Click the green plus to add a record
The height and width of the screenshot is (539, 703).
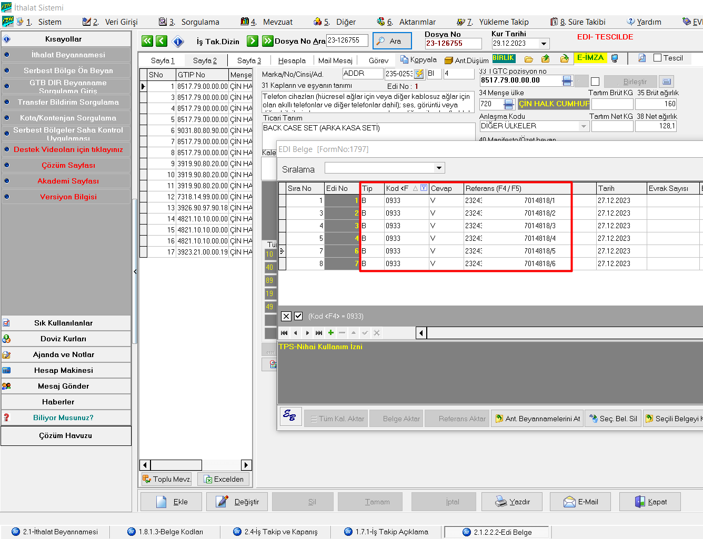330,333
